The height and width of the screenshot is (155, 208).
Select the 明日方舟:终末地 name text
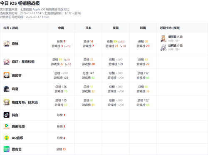(x=25, y=102)
